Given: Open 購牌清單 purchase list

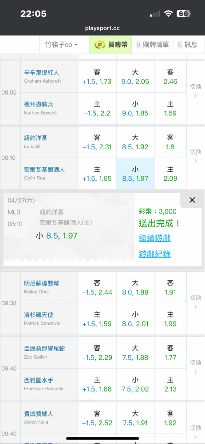Looking at the screenshot, I should 152,45.
